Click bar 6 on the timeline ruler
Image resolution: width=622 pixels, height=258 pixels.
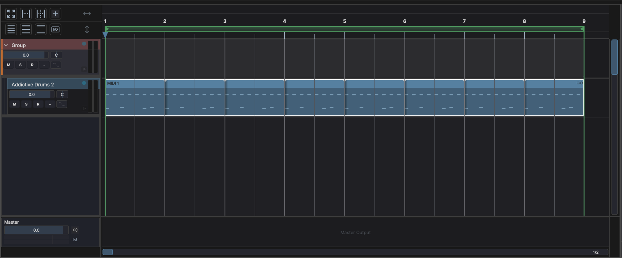405,21
